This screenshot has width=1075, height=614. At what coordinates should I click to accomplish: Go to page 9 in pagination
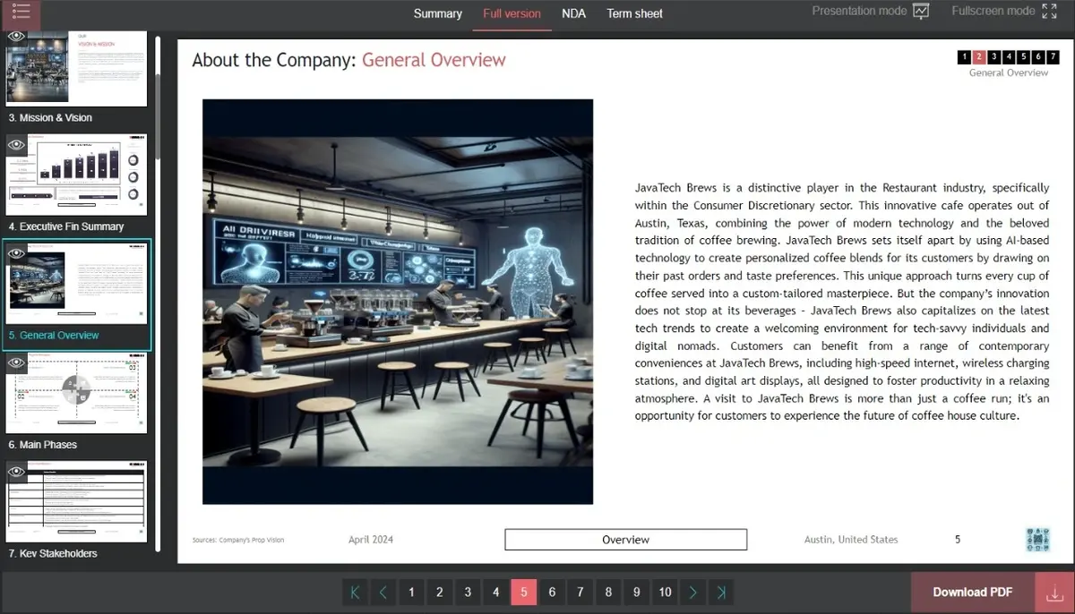(637, 592)
